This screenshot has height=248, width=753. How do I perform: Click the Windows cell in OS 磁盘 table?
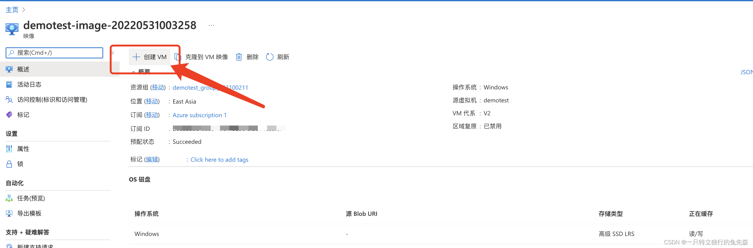pos(147,234)
